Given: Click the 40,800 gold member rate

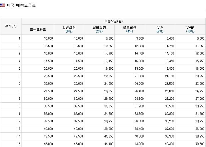Looking at the screenshot, I should [139, 136].
